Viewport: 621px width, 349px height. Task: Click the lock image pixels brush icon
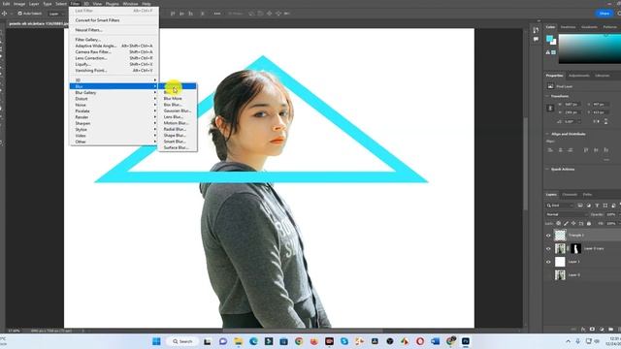(x=566, y=224)
